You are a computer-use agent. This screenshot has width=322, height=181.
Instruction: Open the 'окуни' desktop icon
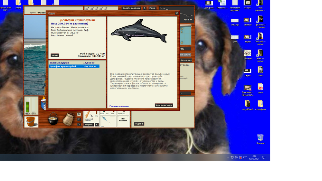pyautogui.click(x=247, y=72)
